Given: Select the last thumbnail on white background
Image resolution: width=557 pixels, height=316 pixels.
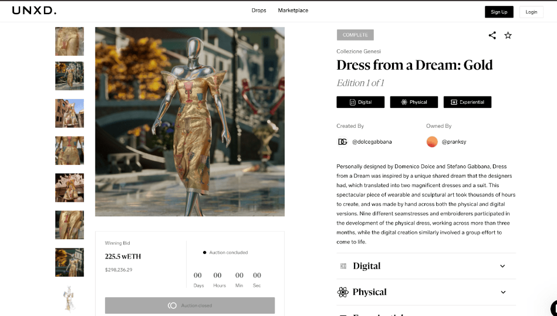Looking at the screenshot, I should (x=70, y=300).
